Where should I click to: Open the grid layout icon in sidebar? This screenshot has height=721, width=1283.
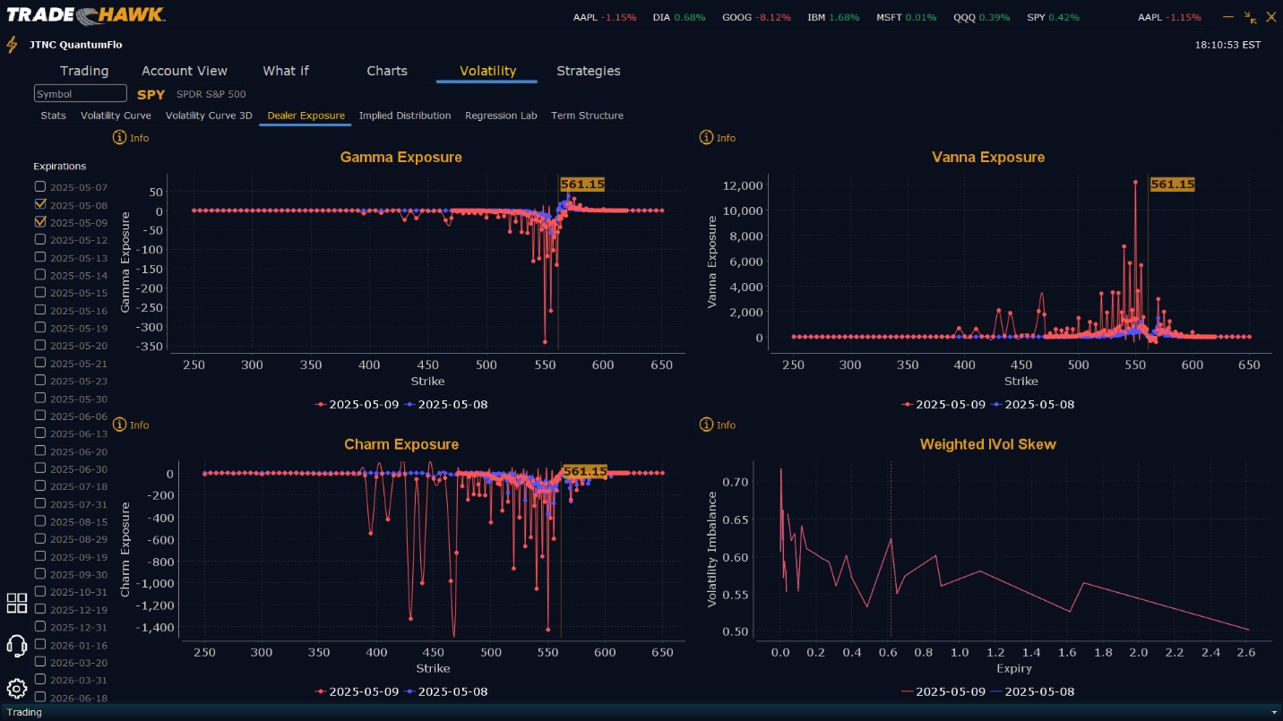(16, 603)
